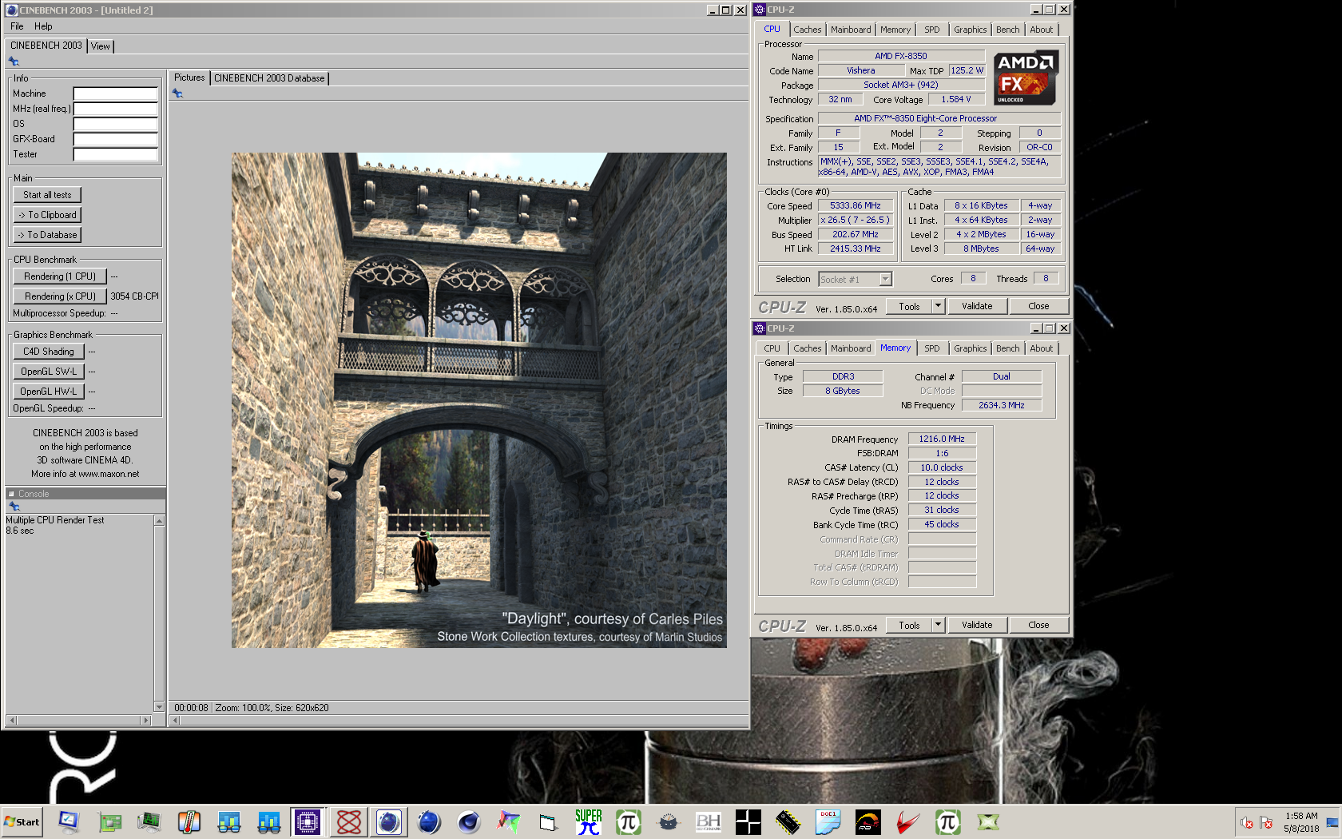
Task: Click the Daylight rendered picture
Action: (x=479, y=400)
